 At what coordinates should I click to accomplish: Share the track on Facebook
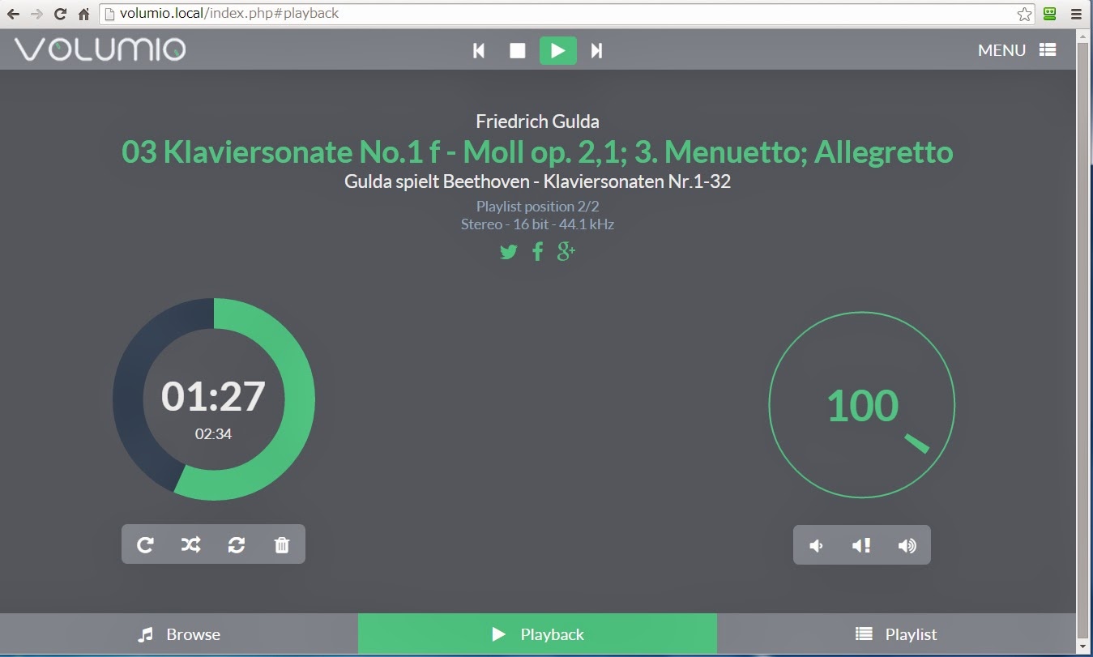tap(537, 252)
